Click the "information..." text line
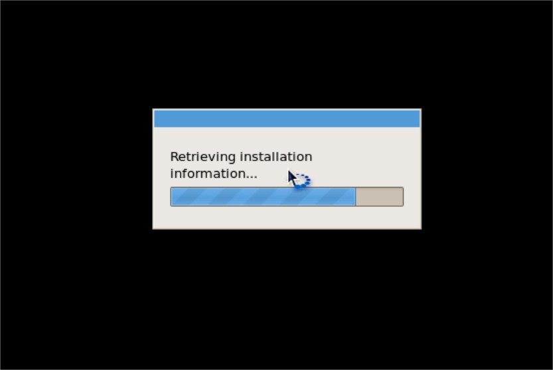The width and height of the screenshot is (553, 370). coord(213,173)
